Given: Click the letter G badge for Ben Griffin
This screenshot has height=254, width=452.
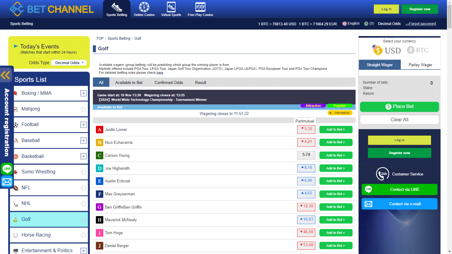Looking at the screenshot, I should click(x=99, y=207).
